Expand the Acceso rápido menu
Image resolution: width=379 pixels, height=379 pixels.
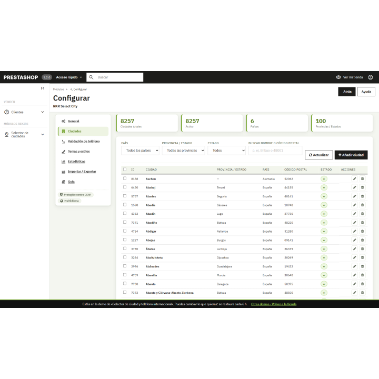69,77
